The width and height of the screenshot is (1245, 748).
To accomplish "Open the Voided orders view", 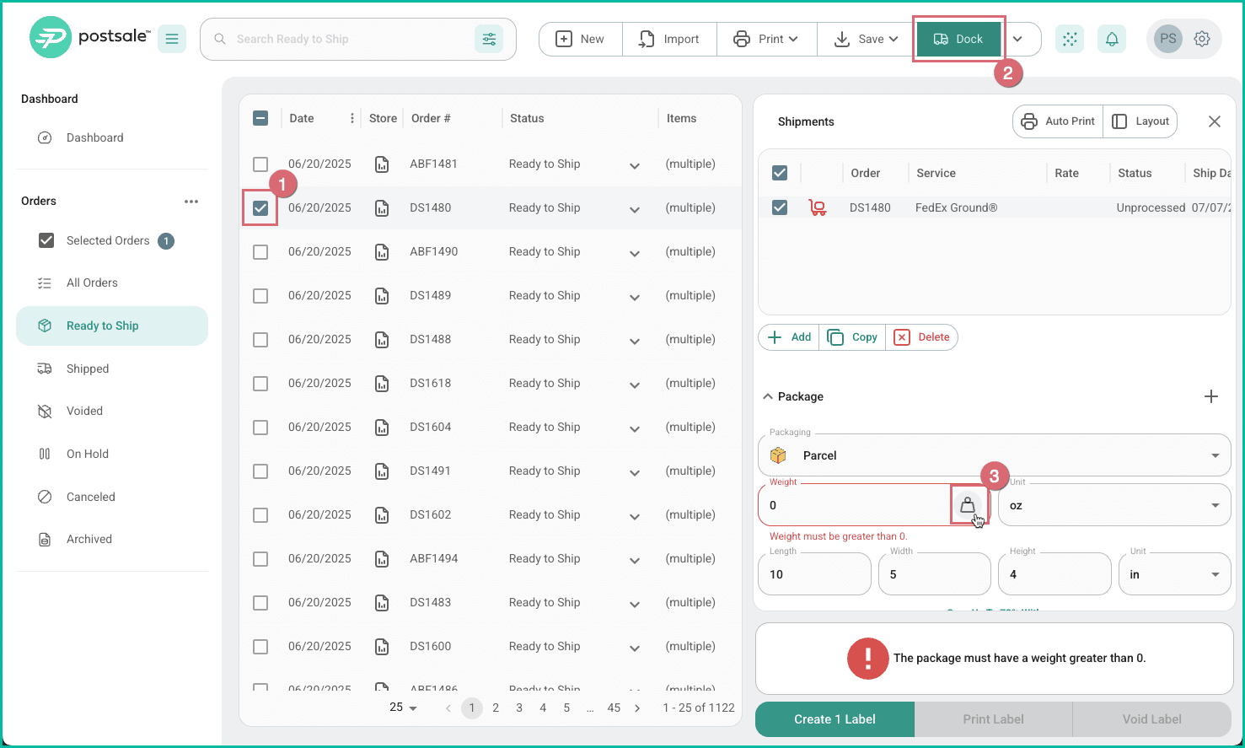I will 83,411.
